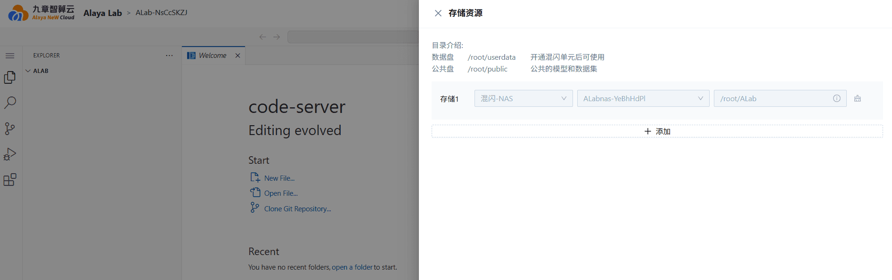Image resolution: width=892 pixels, height=280 pixels.
Task: Open the Run and Debug icon
Action: (10, 154)
